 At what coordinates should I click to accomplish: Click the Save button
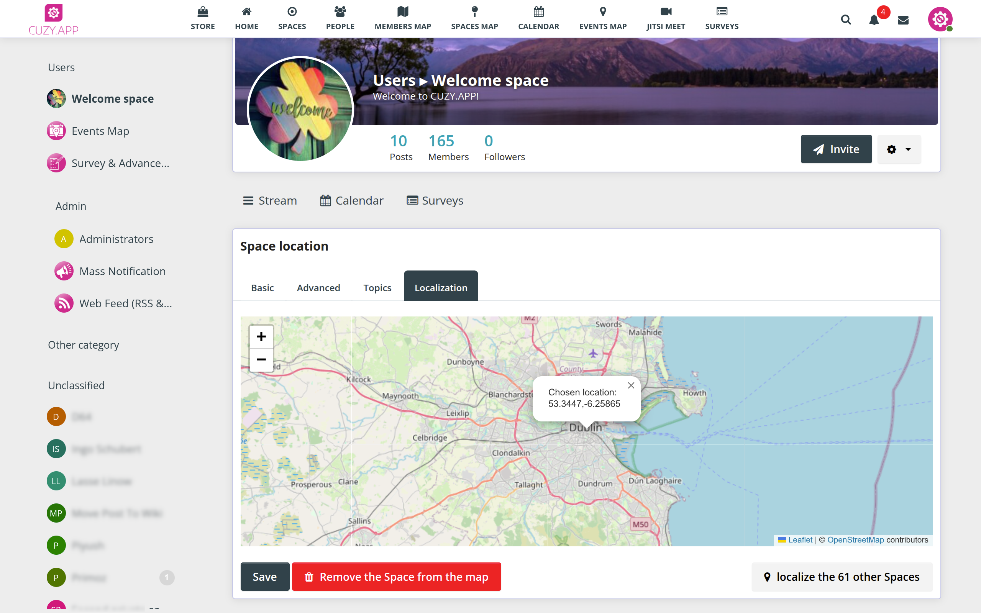[x=265, y=577]
